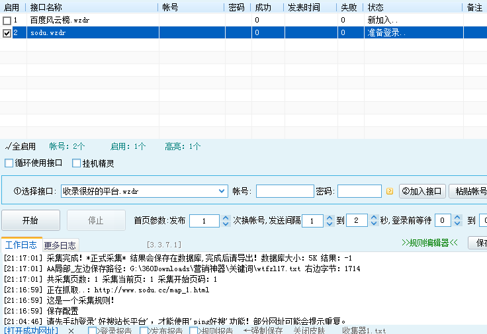Click the log line 这是一个采集规则!
The height and width of the screenshot is (334, 487).
point(59,300)
